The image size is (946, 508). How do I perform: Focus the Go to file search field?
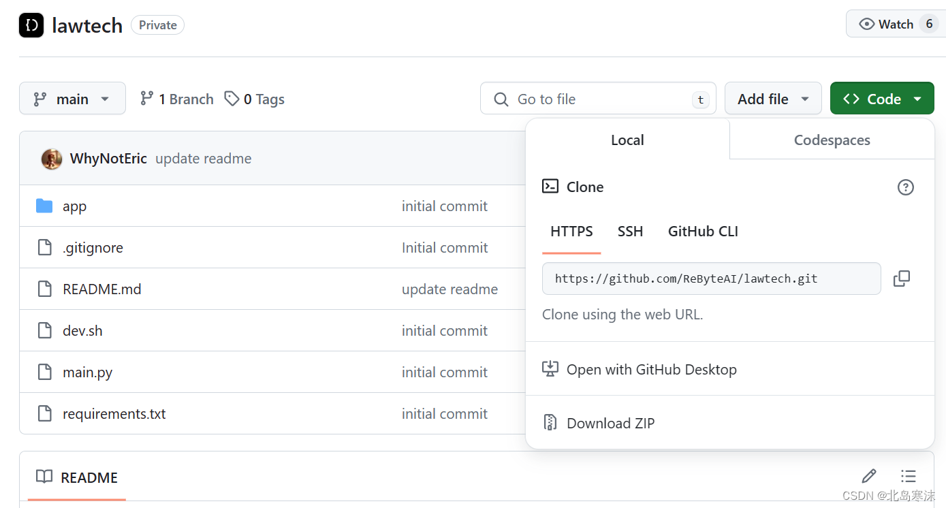[x=598, y=99]
